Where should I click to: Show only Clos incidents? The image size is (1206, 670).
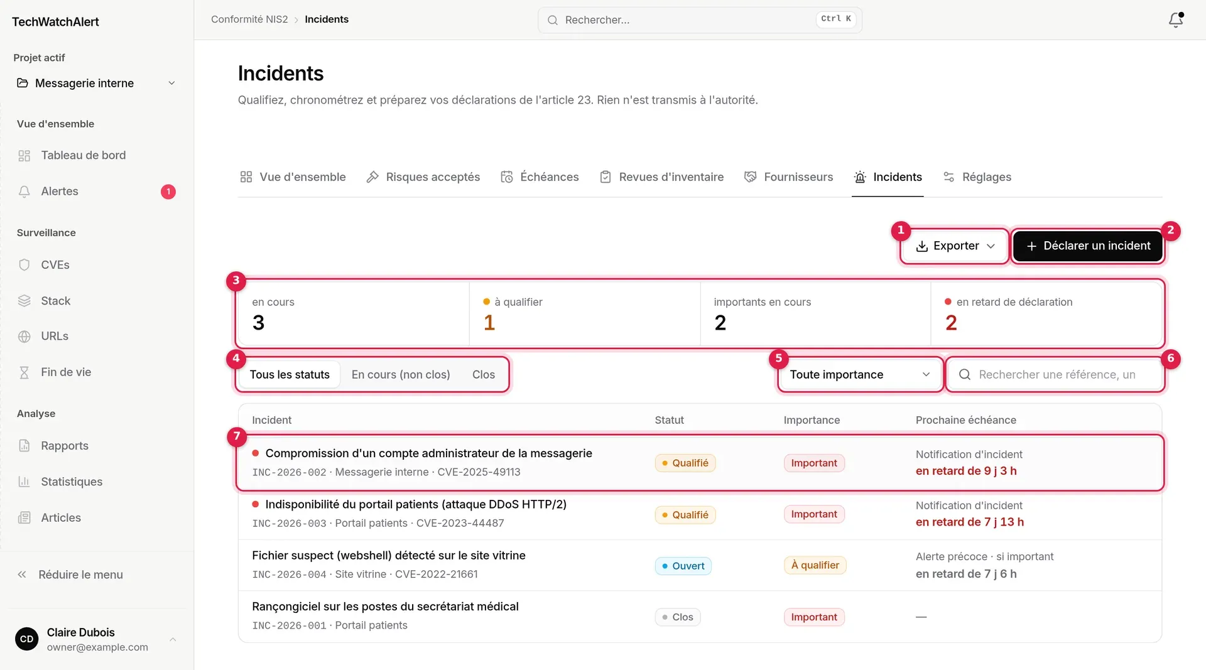click(484, 375)
